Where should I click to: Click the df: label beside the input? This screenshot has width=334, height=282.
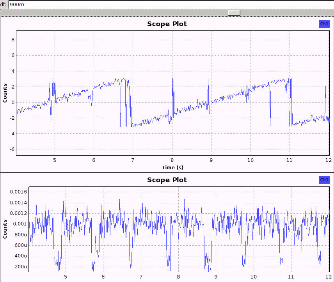(x=4, y=4)
